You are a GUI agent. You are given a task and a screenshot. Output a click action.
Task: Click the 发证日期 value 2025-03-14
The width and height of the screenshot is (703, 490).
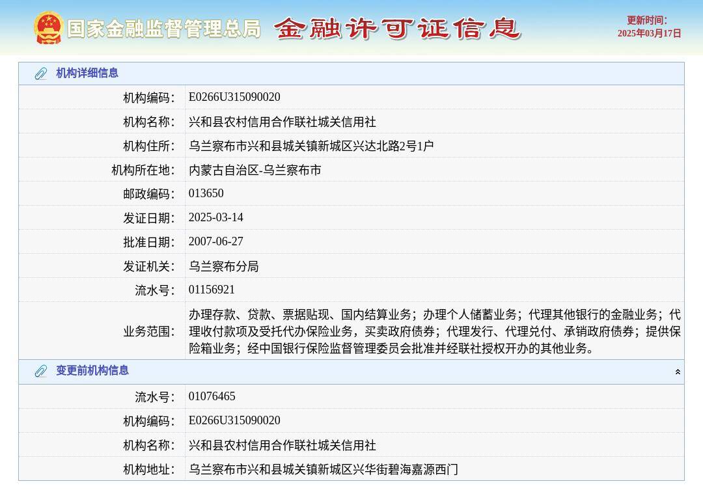216,218
